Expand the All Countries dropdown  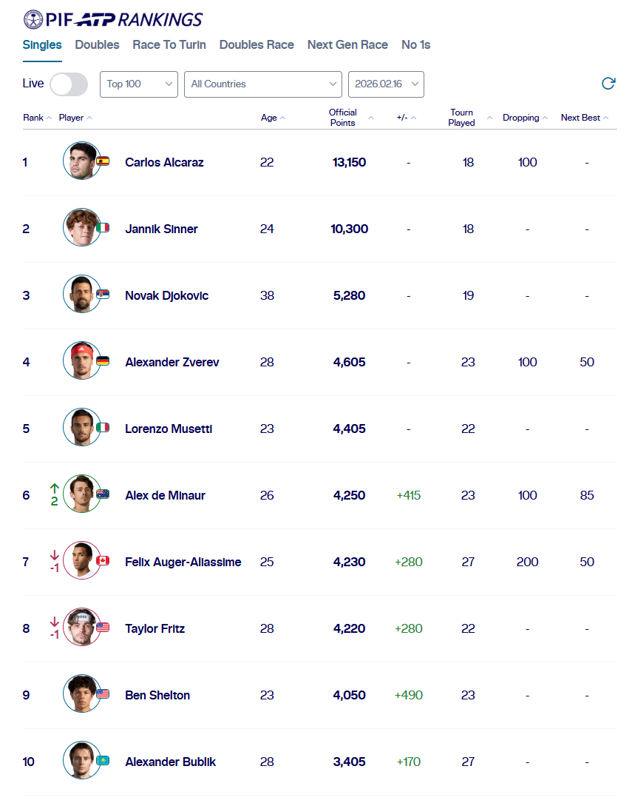tap(262, 84)
